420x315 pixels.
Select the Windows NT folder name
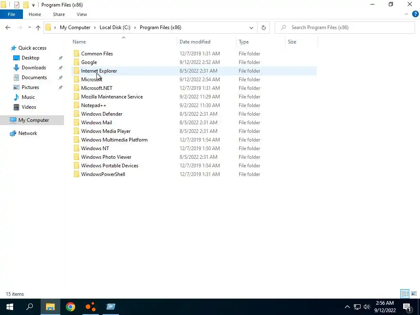(x=95, y=148)
